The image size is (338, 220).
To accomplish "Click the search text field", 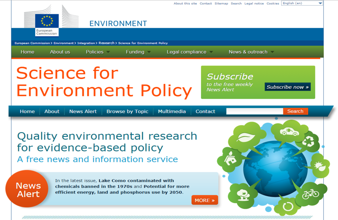I will [x=254, y=111].
